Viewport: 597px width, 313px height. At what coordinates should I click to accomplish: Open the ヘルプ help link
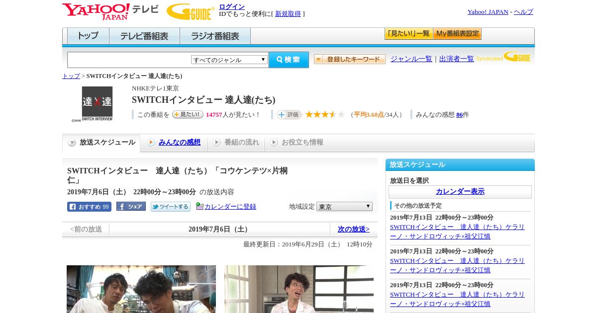tap(523, 12)
